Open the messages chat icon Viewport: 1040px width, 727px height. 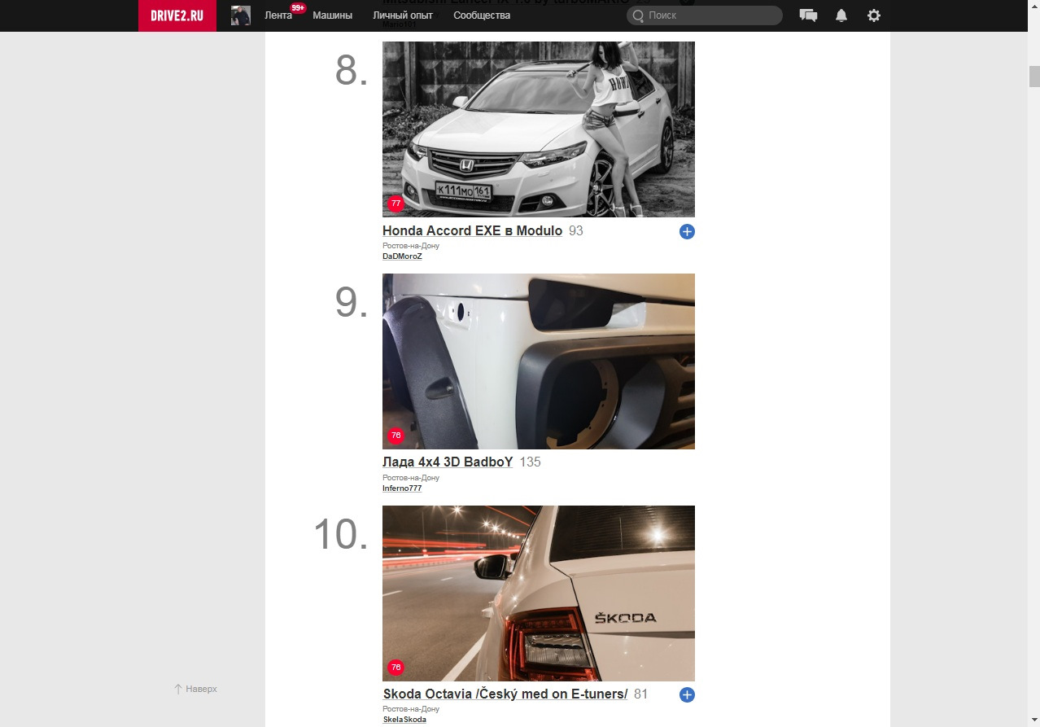coord(808,15)
